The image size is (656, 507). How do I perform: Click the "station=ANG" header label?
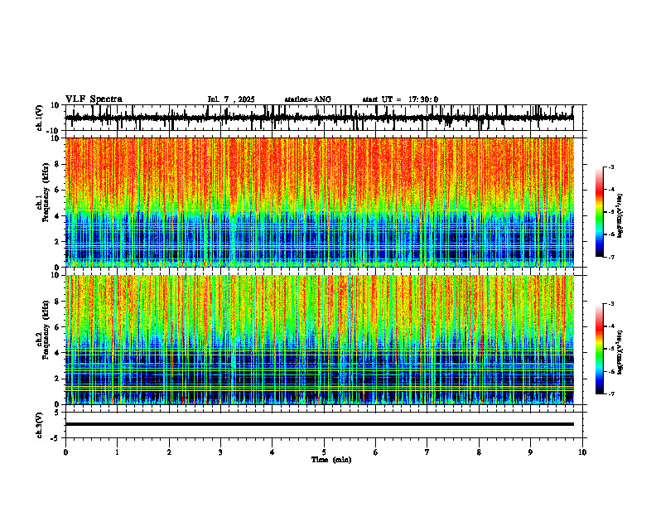307,99
